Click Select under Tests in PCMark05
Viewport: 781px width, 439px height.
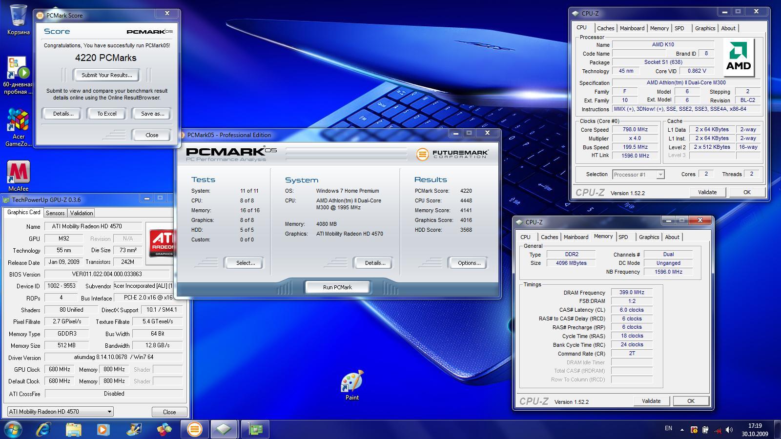[x=245, y=263]
